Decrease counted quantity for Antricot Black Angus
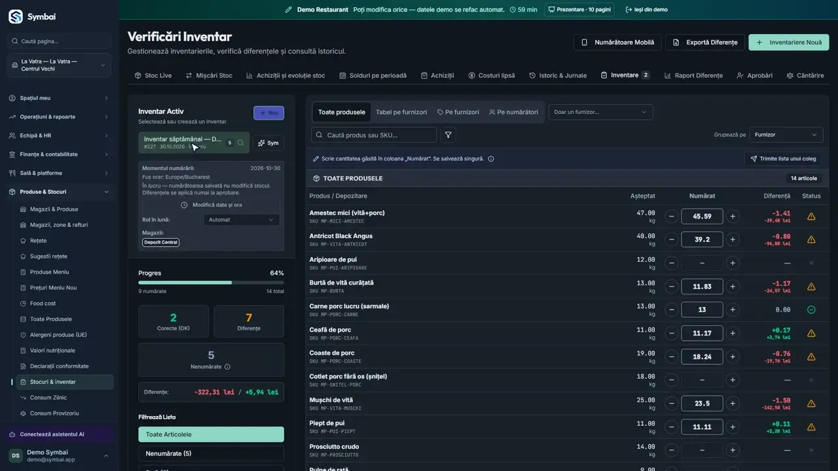The width and height of the screenshot is (838, 471). click(x=671, y=239)
